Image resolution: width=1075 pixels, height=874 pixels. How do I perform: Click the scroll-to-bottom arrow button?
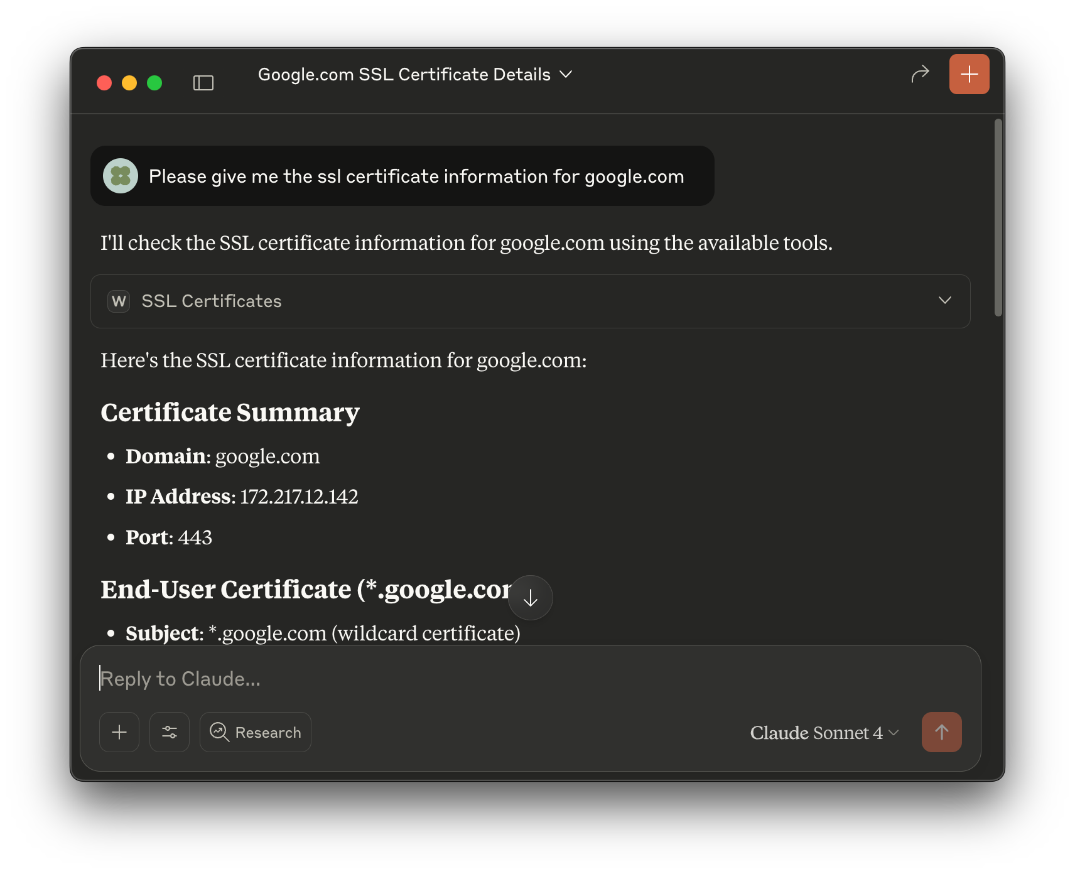530,597
